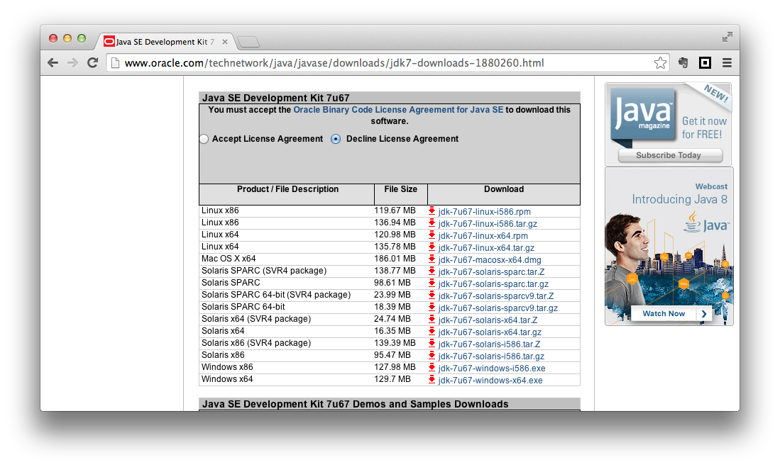The image size is (780, 467).
Task: Enter fullscreen using the diagonal arrows icon
Action: pos(727,37)
